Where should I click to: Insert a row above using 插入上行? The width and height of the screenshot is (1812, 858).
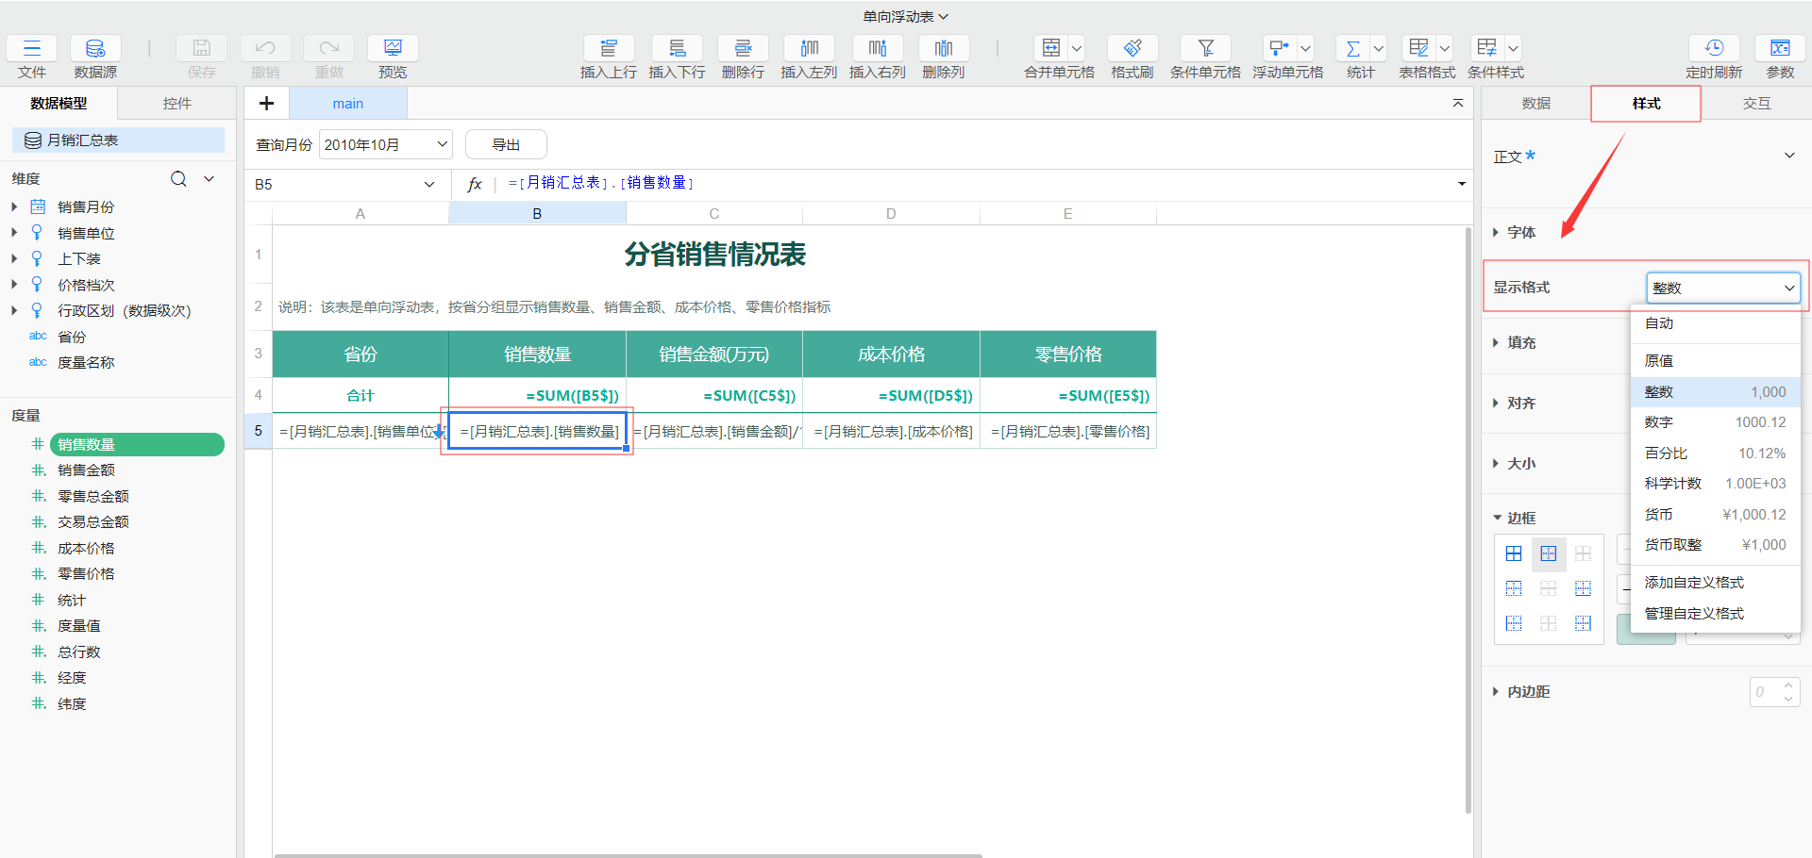pos(609,49)
